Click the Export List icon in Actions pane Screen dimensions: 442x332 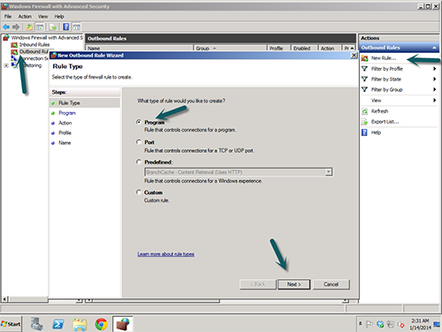coord(364,122)
